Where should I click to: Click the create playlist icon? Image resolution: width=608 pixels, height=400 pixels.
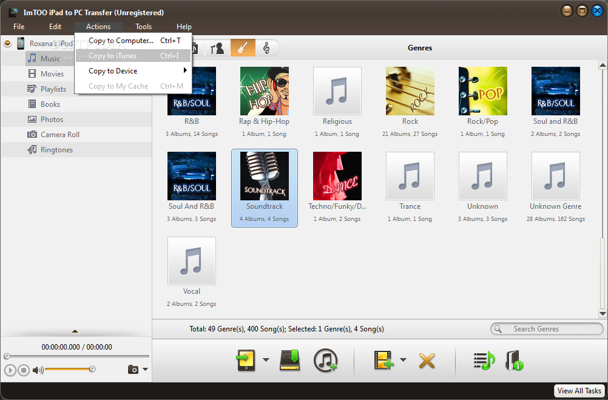pyautogui.click(x=484, y=361)
